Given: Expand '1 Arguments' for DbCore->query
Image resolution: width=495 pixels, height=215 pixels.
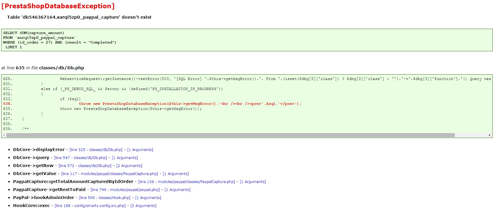Looking at the screenshot, I should 125,158.
